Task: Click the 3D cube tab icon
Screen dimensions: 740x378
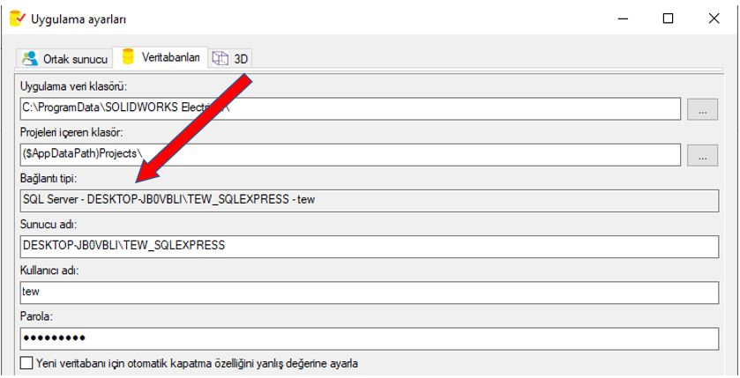Action: pos(220,58)
